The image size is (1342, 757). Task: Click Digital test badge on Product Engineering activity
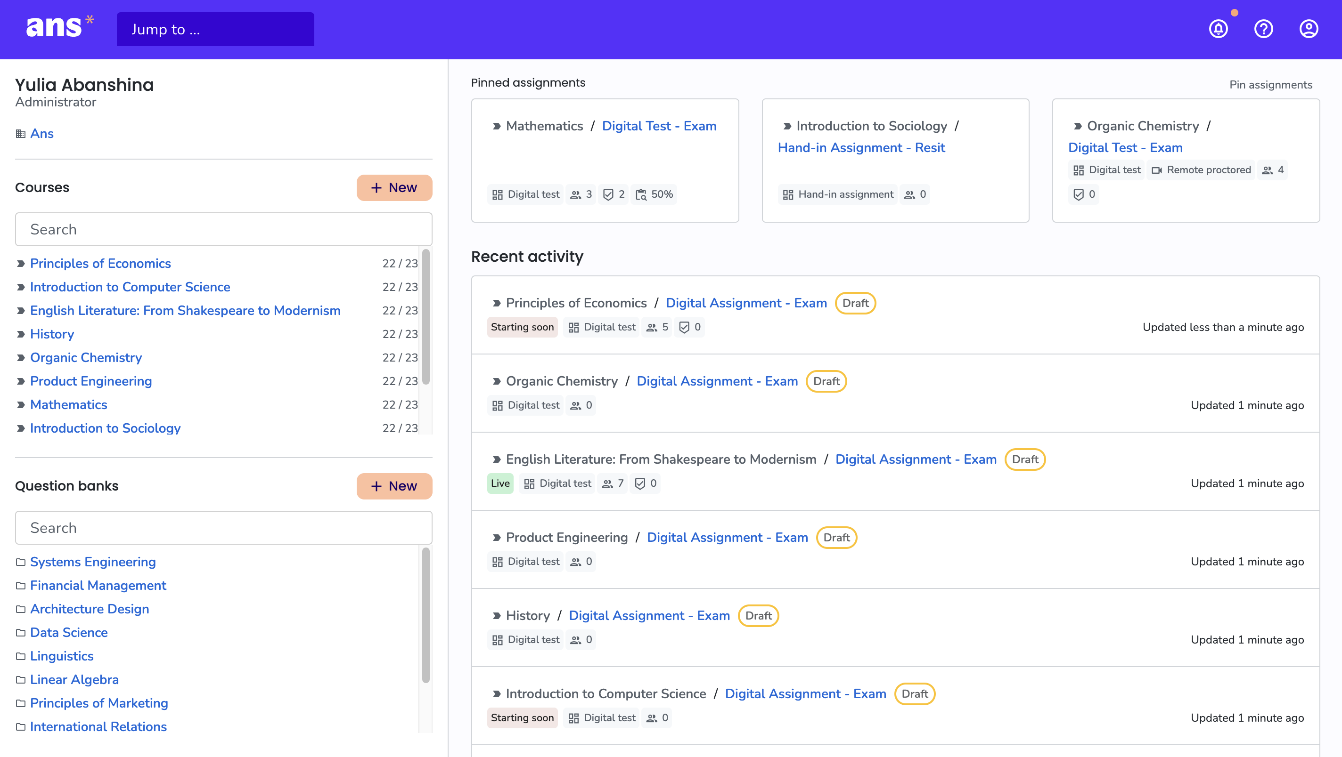click(x=526, y=561)
